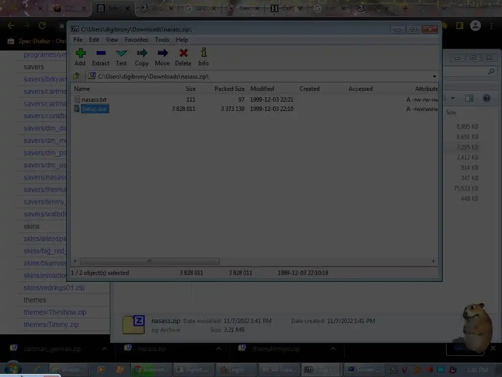This screenshot has height=377, width=502.
Task: Select the Setup.exe file row
Action: click(255, 108)
